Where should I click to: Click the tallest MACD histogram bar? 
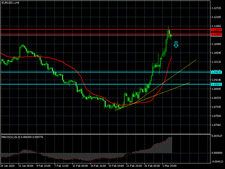click(x=171, y=145)
